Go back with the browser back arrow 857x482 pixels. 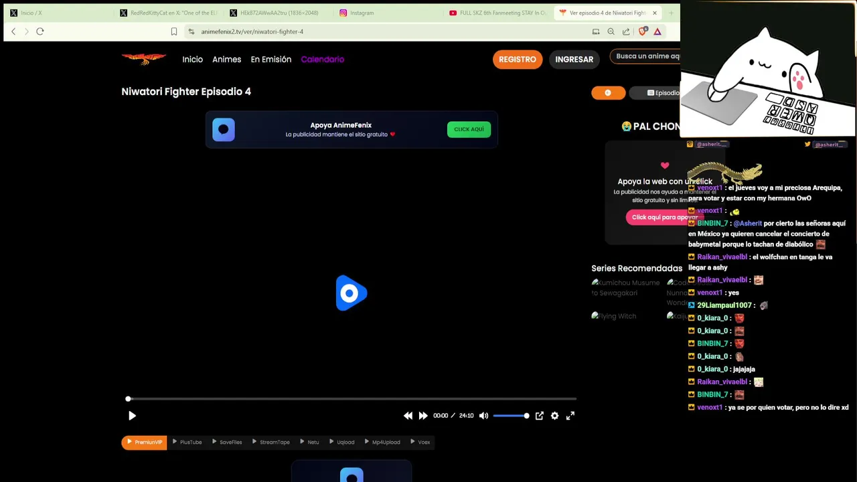click(13, 31)
